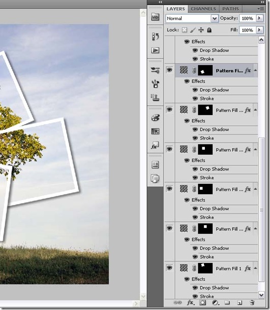Open the Actions panel play icon
The image size is (270, 310).
pos(155,50)
